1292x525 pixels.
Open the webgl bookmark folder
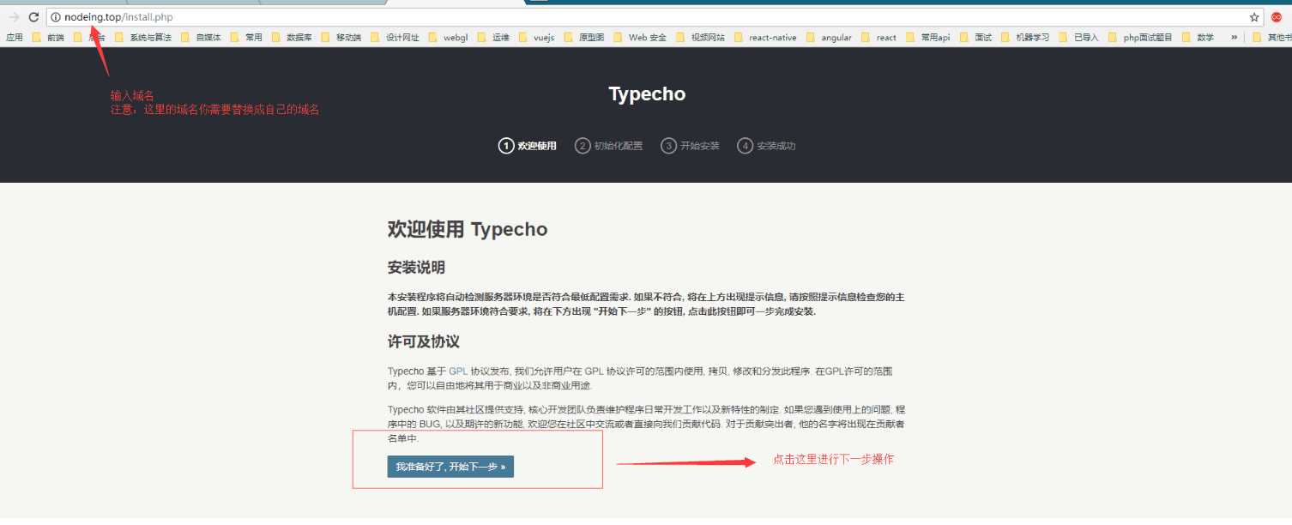449,38
